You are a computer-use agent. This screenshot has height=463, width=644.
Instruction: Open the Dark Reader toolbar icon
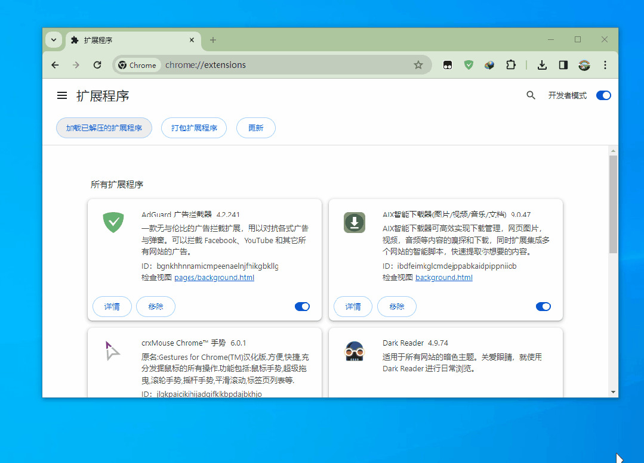(x=448, y=65)
